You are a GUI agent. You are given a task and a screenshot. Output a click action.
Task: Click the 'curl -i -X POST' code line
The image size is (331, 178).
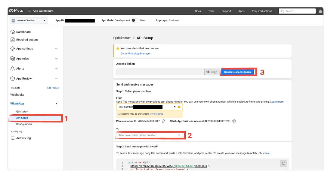coord(139,163)
